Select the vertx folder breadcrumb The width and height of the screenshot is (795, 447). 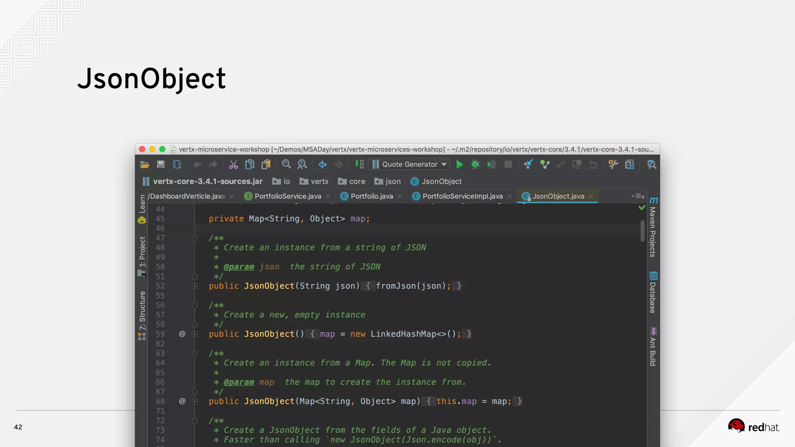pos(314,181)
